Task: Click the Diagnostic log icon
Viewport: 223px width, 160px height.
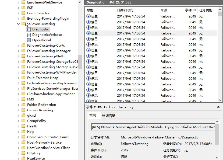Action: coord(29,29)
